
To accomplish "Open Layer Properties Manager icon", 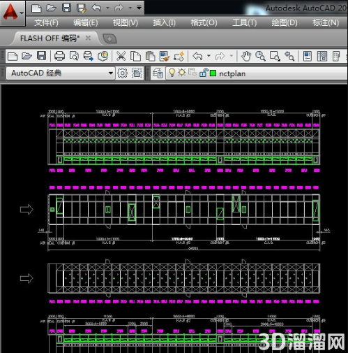I will click(158, 73).
